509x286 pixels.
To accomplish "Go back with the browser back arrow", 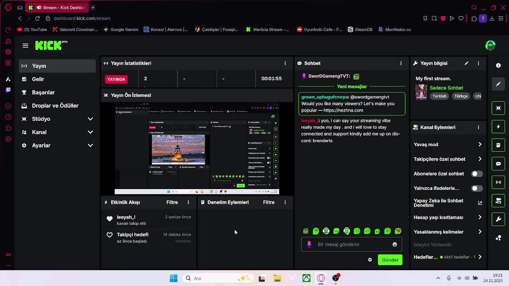I will pyautogui.click(x=20, y=18).
